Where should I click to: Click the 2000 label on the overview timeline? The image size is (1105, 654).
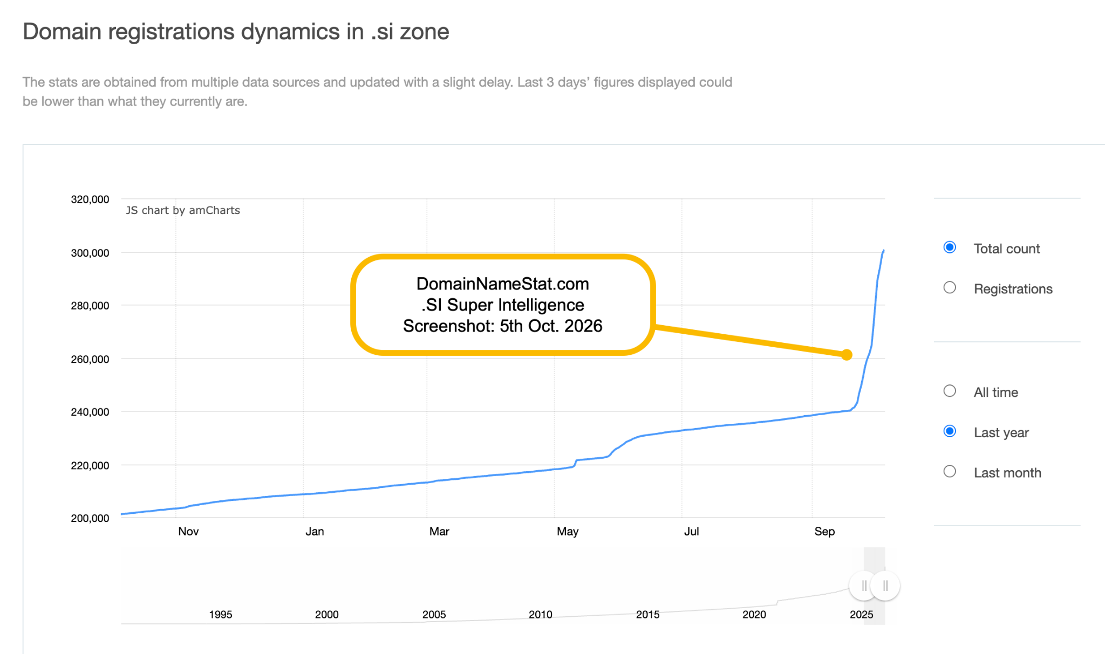click(326, 614)
